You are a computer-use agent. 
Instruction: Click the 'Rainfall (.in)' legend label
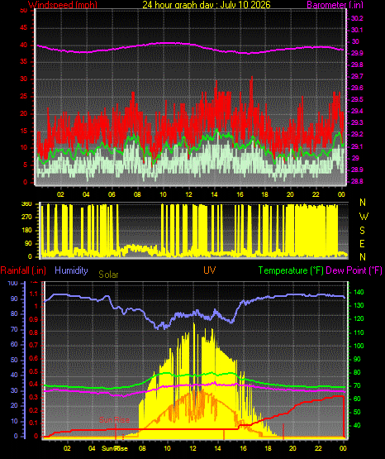(23, 270)
